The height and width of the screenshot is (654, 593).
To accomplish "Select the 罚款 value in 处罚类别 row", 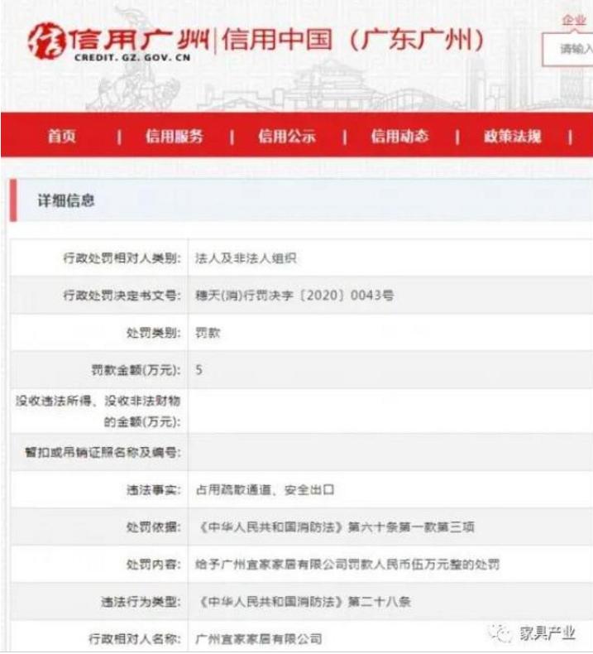I will coord(208,333).
